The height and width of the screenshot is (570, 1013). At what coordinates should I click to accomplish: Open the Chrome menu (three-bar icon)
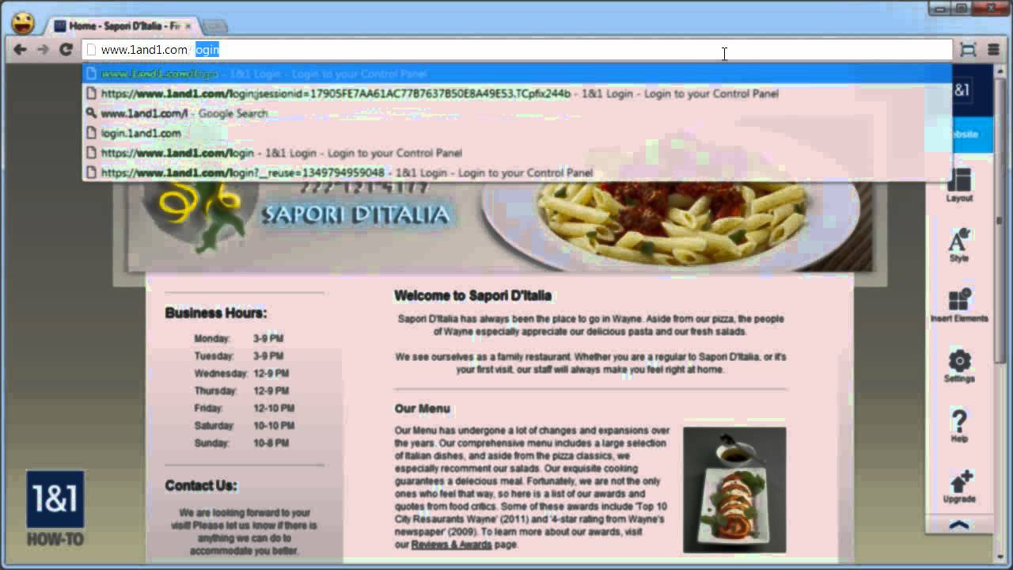(993, 50)
